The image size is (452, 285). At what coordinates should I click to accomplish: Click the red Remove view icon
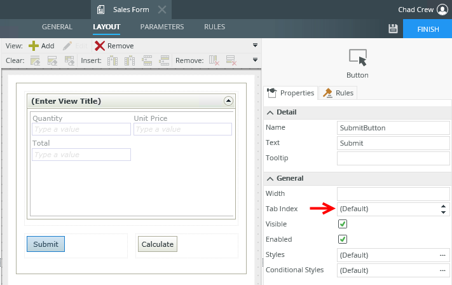pyautogui.click(x=100, y=46)
